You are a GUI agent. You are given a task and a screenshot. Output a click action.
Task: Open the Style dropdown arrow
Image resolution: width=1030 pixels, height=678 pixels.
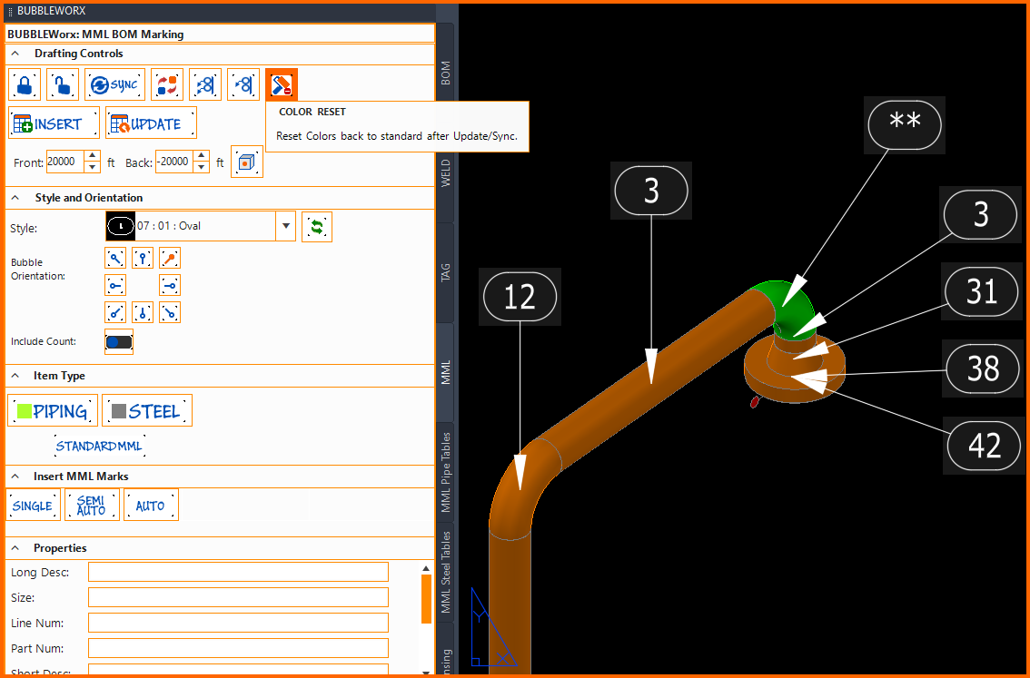(x=286, y=226)
